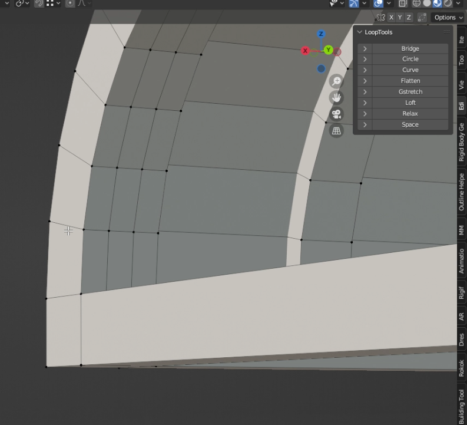The width and height of the screenshot is (467, 425).
Task: Open the MM sidebar tab
Action: coord(461,230)
